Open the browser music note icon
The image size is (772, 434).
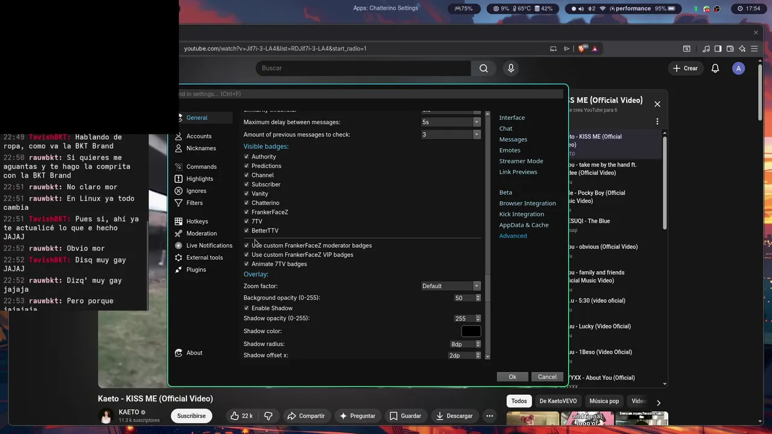click(706, 49)
